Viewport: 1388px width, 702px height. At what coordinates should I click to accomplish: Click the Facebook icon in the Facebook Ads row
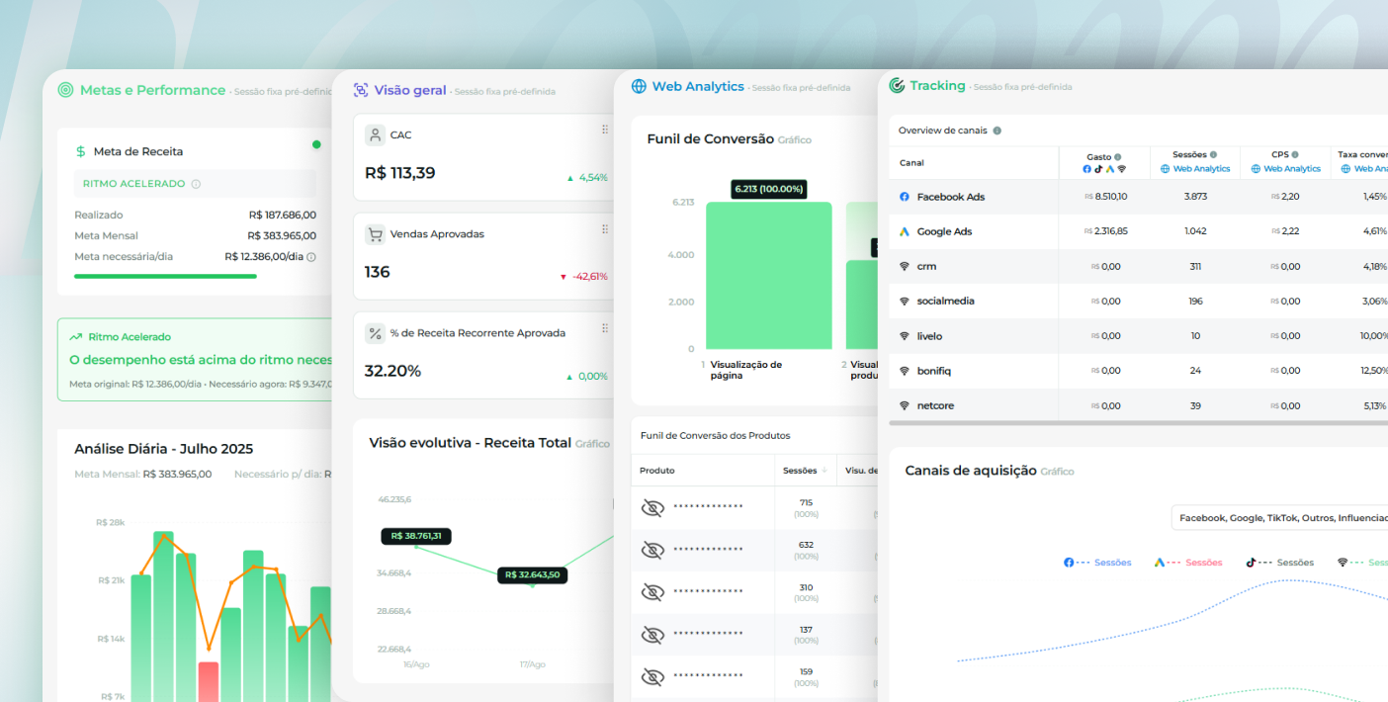904,197
